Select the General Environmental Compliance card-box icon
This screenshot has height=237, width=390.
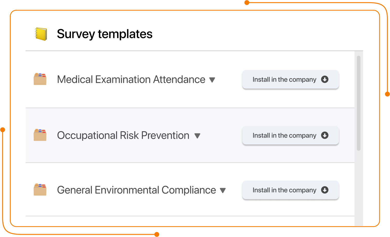[x=40, y=190]
